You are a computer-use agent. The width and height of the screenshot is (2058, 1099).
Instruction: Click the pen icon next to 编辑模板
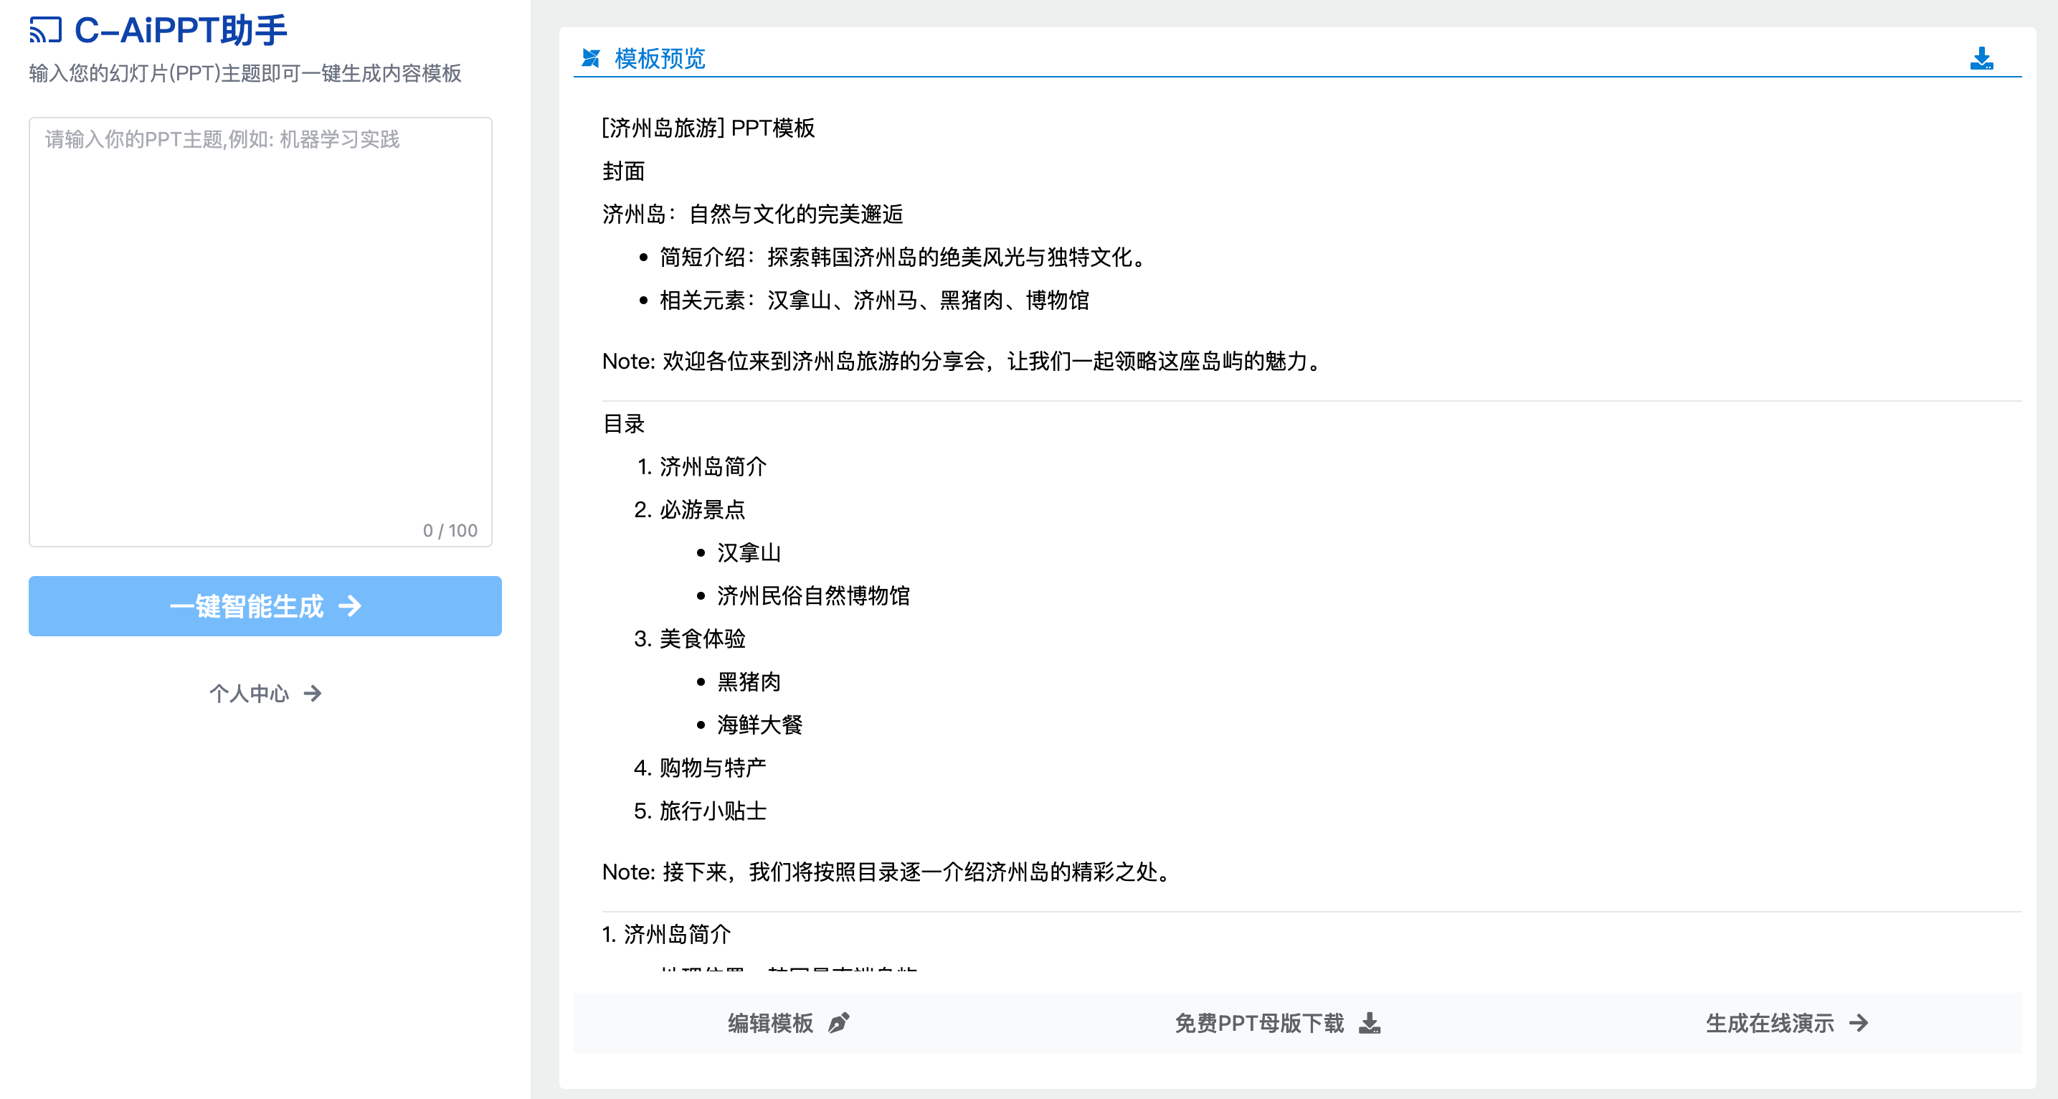[x=839, y=1023]
